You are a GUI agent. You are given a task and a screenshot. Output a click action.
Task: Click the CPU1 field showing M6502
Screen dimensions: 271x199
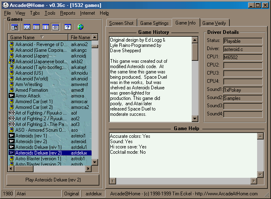click(x=243, y=57)
